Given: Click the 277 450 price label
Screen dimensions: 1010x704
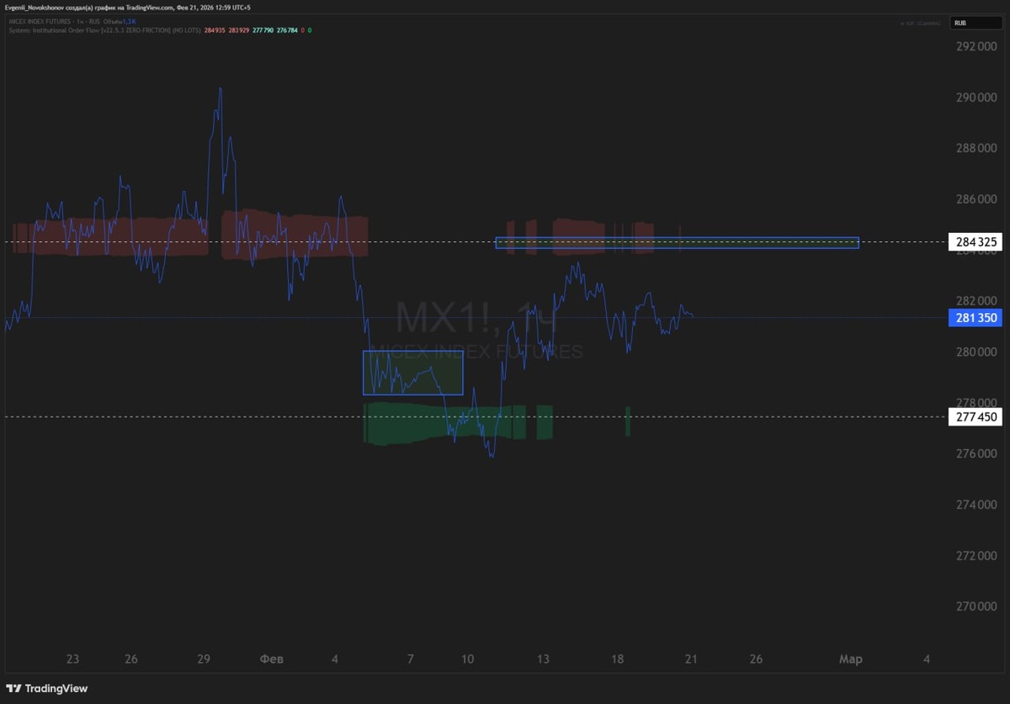Looking at the screenshot, I should pos(975,416).
